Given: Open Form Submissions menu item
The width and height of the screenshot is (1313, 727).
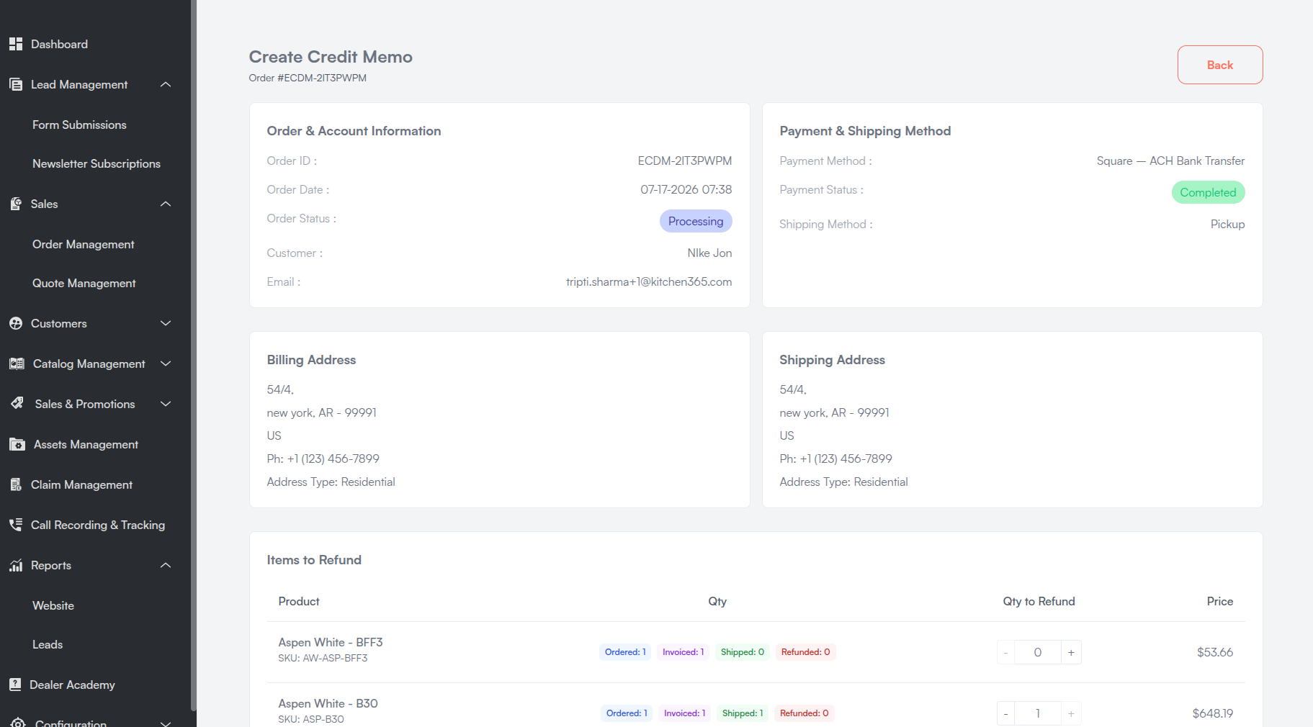Looking at the screenshot, I should click(79, 125).
